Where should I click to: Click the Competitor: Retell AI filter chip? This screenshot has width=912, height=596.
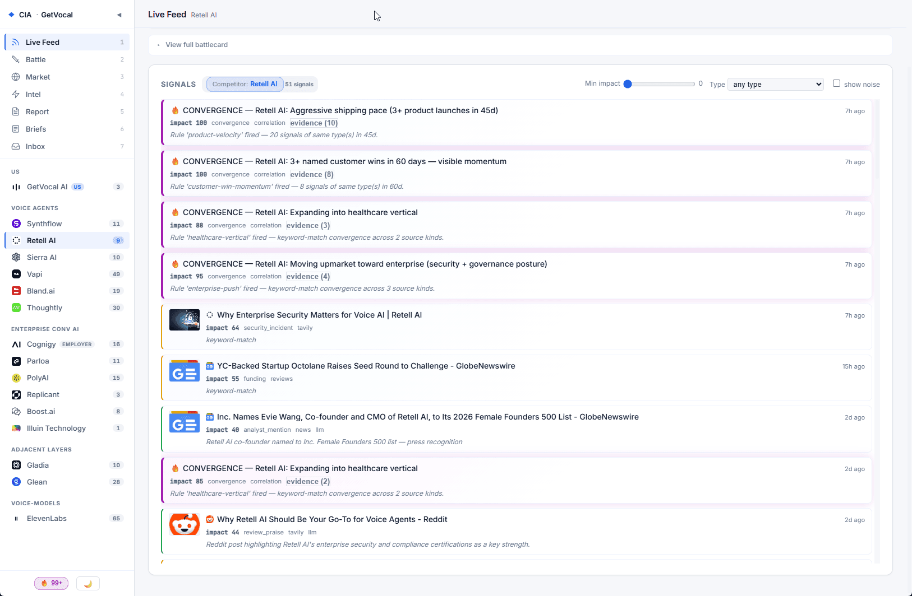(245, 84)
